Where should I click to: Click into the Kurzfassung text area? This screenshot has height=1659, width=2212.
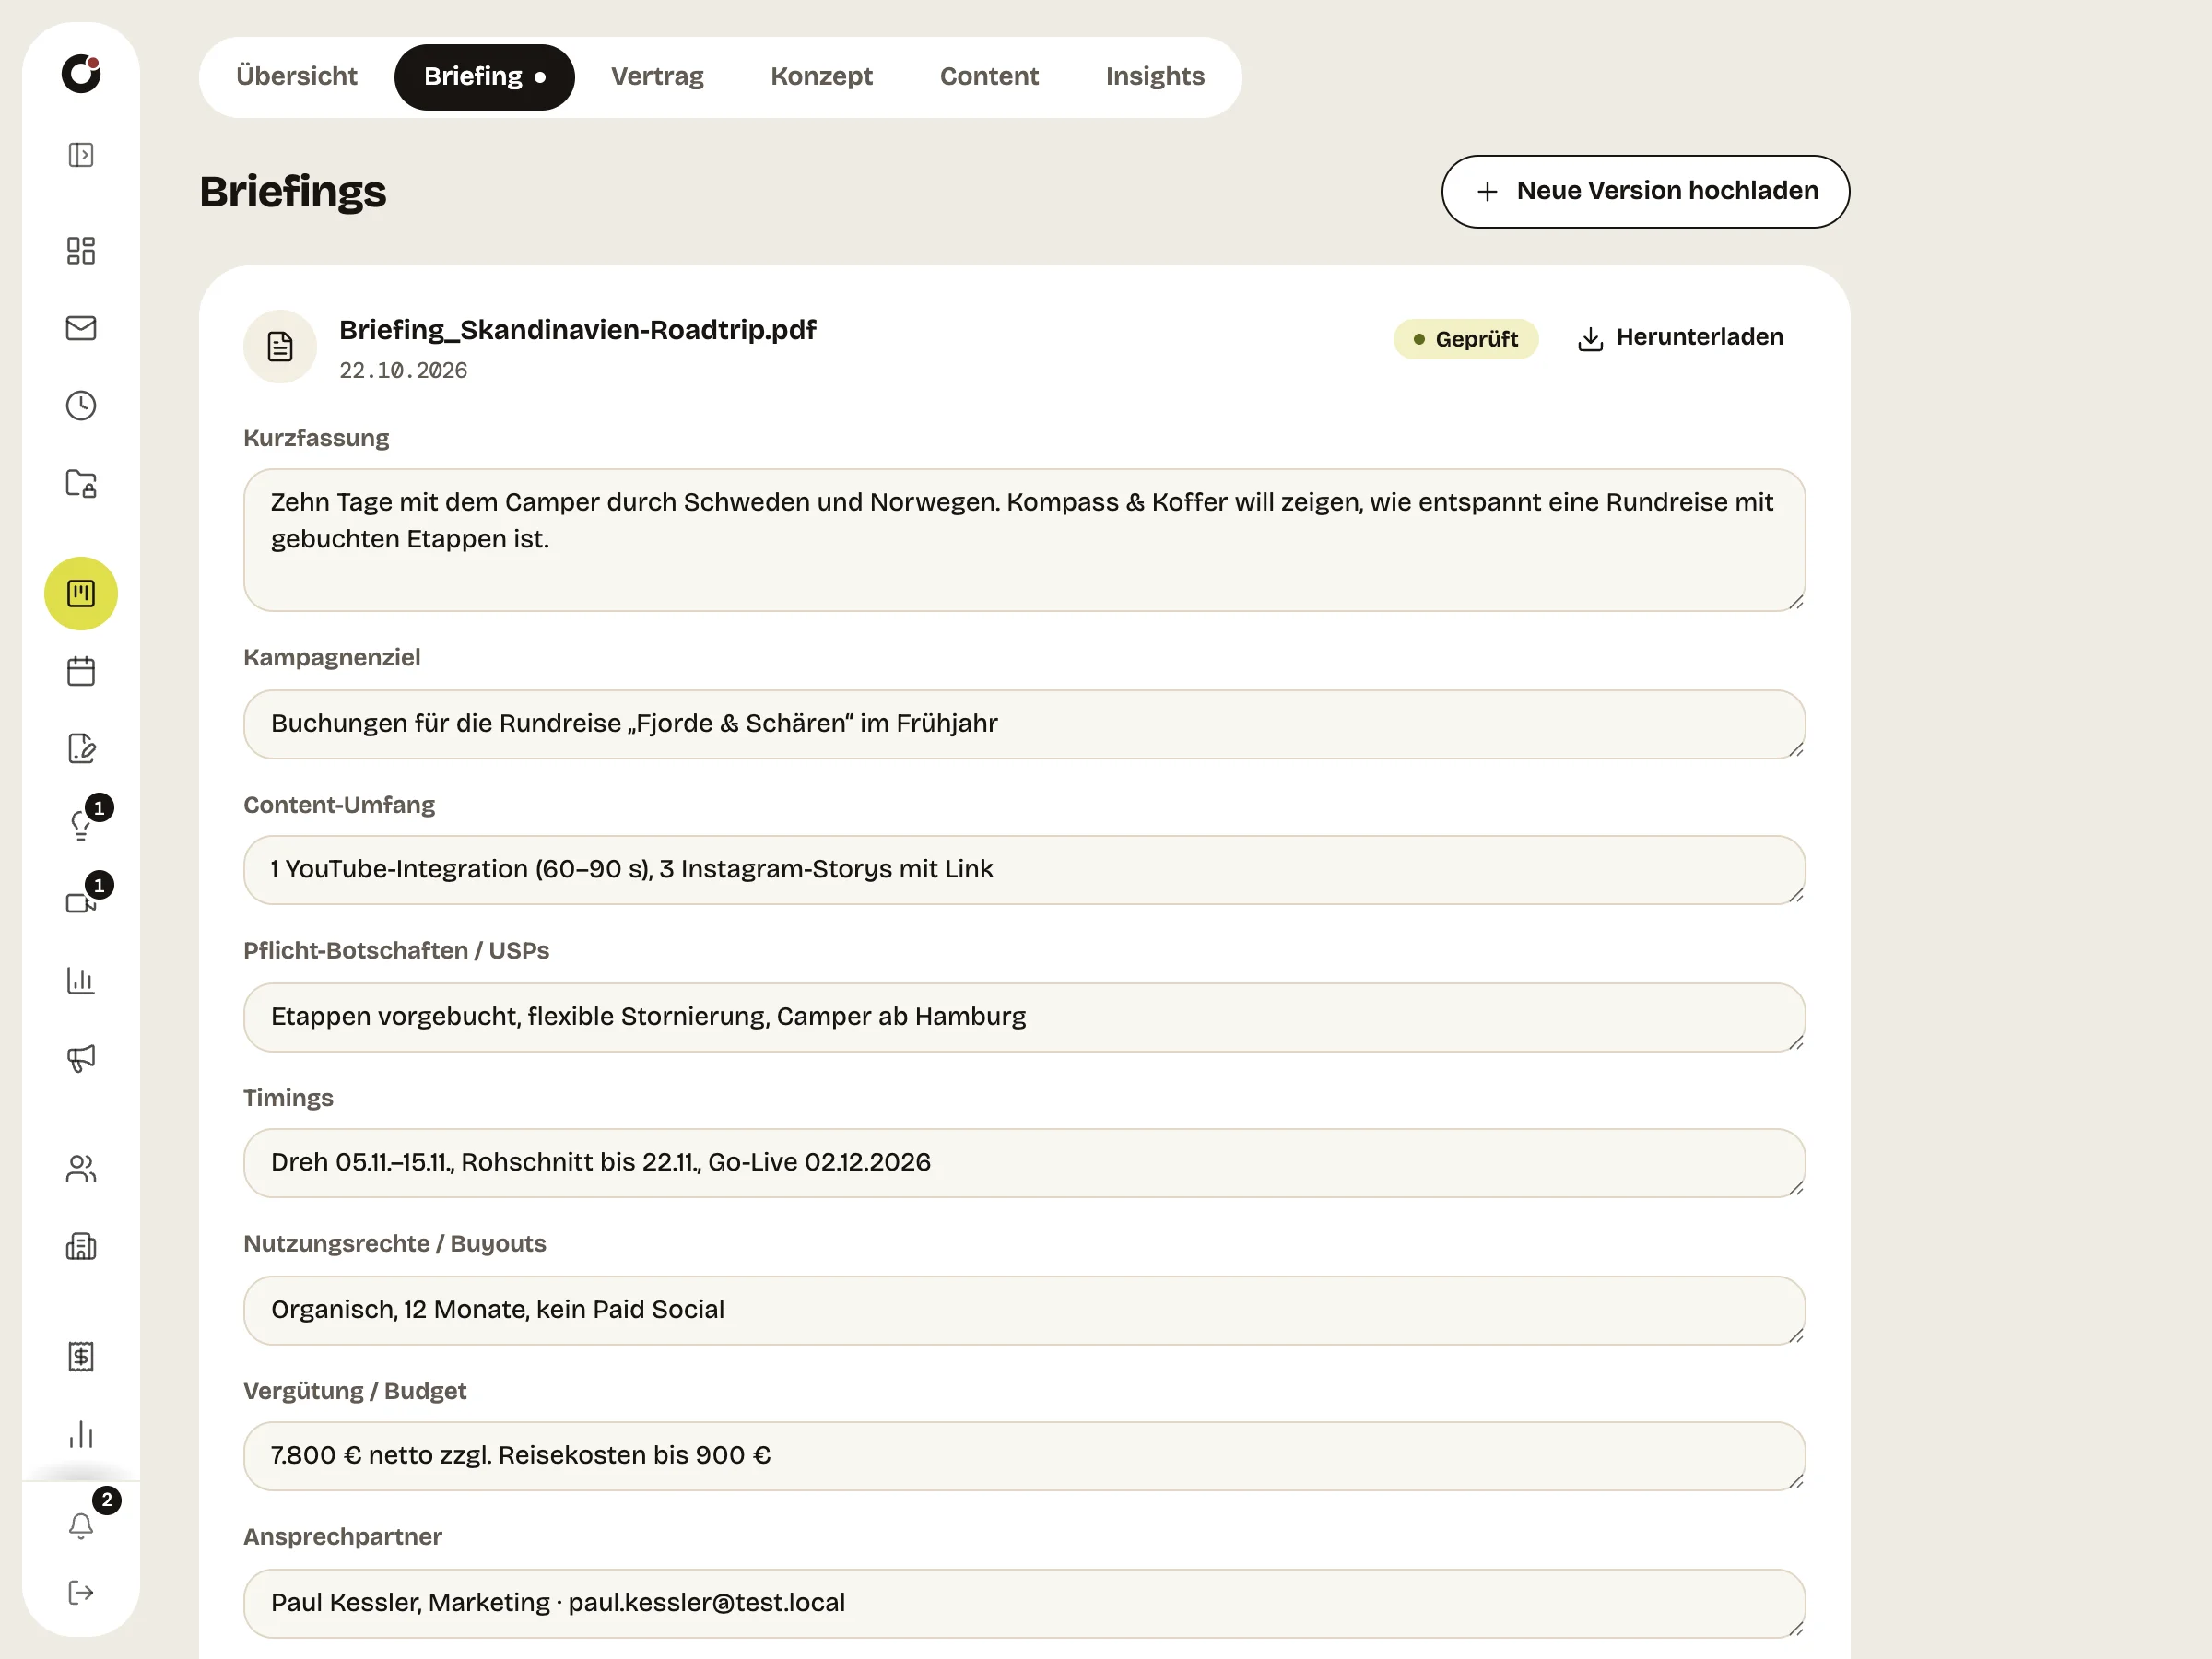click(x=1024, y=540)
